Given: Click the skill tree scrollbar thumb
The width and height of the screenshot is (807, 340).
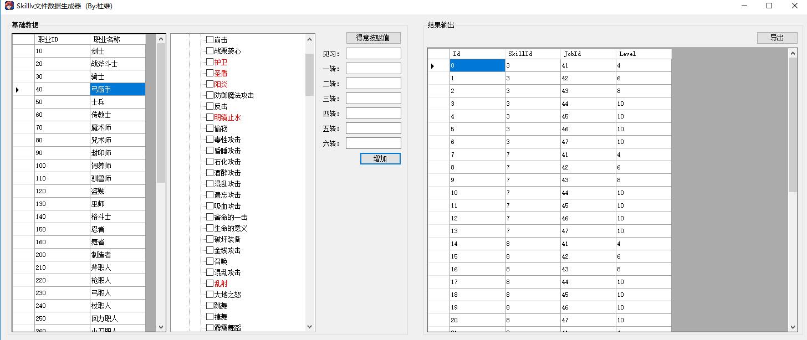Looking at the screenshot, I should click(x=310, y=75).
